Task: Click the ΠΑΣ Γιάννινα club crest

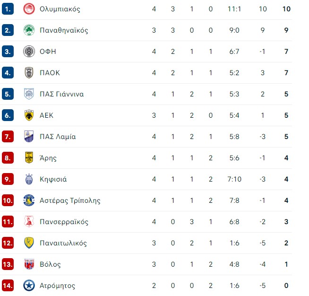Action: click(29, 94)
